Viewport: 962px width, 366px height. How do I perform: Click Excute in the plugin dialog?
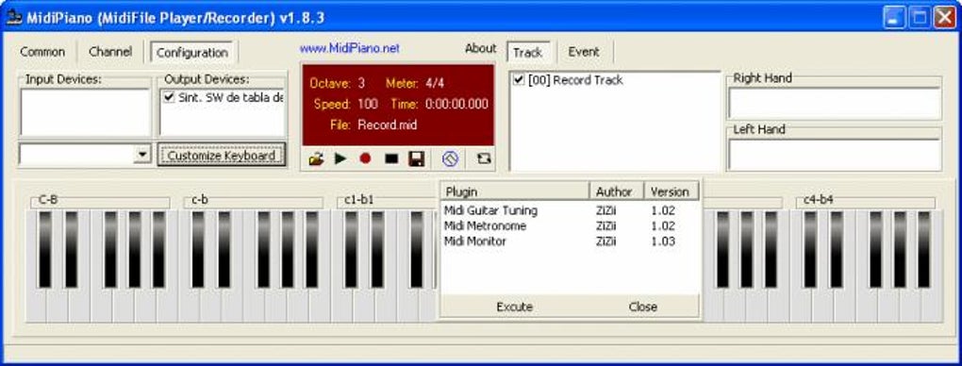[515, 307]
